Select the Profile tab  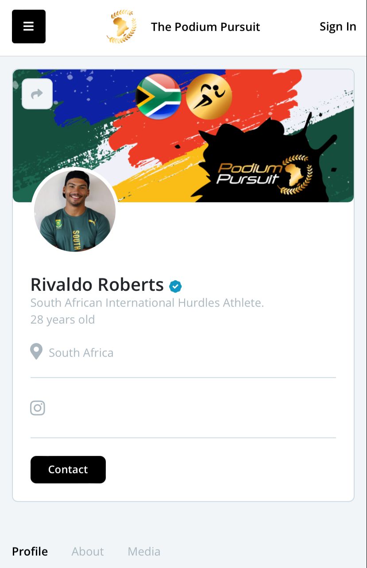coord(30,551)
